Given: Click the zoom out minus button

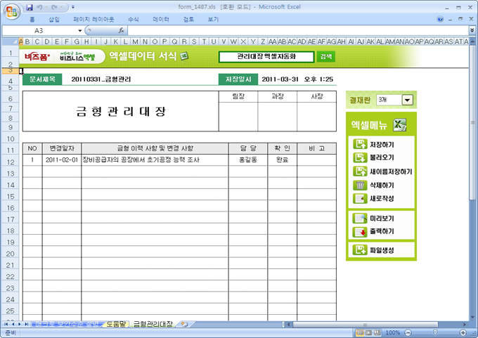Looking at the screenshot, I should 408,332.
